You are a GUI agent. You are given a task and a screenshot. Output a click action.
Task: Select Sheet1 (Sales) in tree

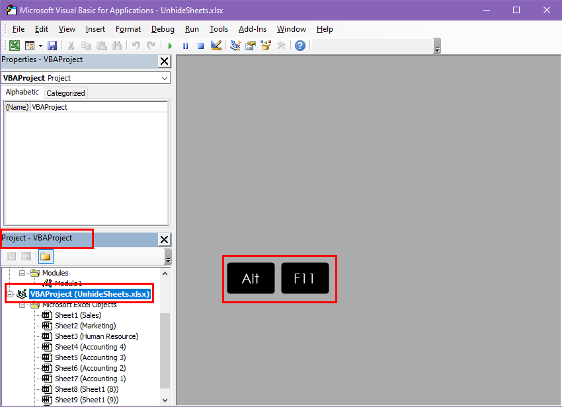pos(78,315)
